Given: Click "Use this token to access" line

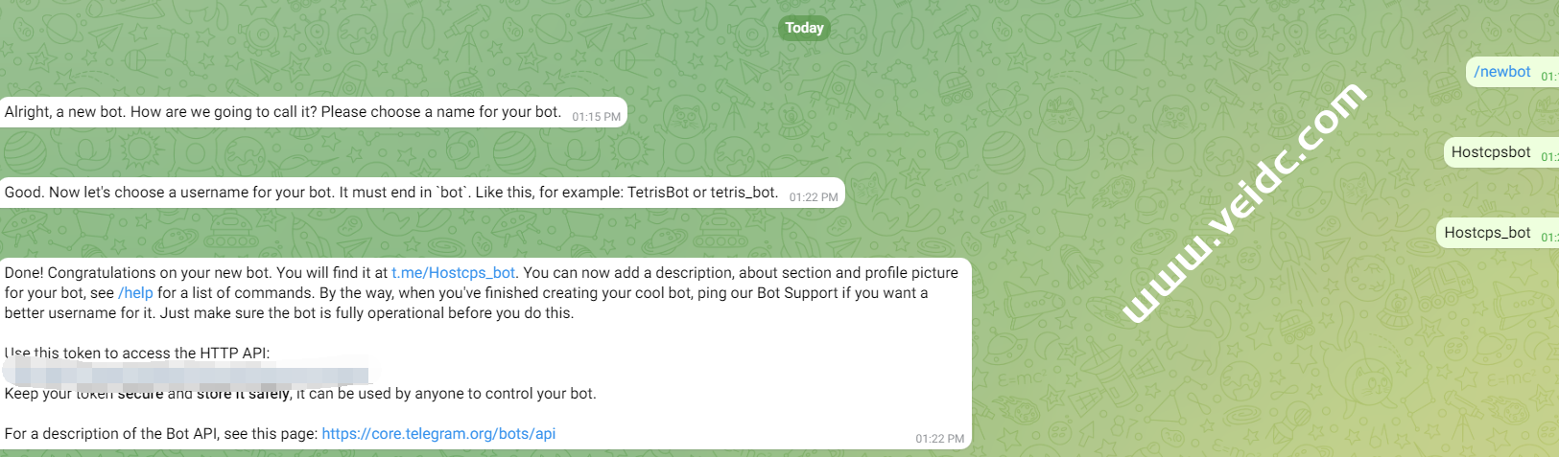Looking at the screenshot, I should click(x=137, y=354).
